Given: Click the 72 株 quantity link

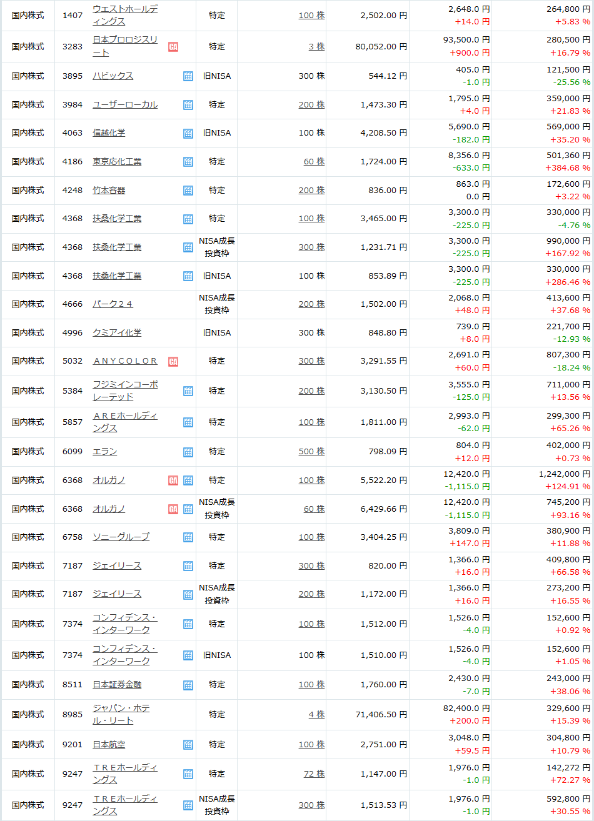Looking at the screenshot, I should [x=314, y=774].
